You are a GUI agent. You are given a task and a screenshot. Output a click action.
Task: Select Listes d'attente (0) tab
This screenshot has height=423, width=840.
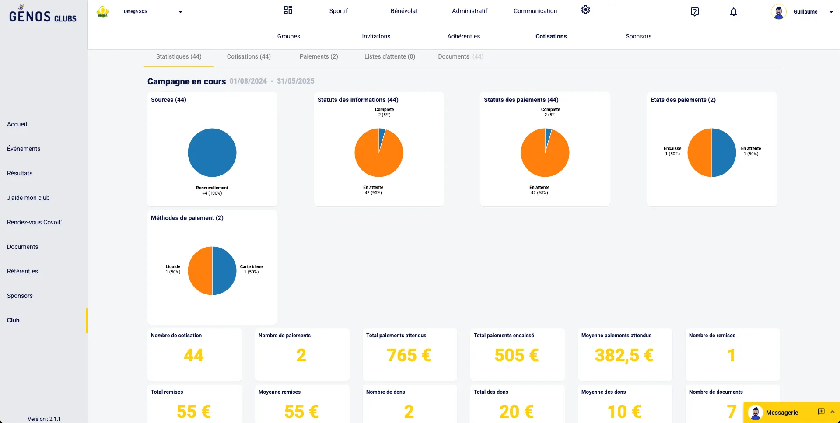tap(389, 56)
